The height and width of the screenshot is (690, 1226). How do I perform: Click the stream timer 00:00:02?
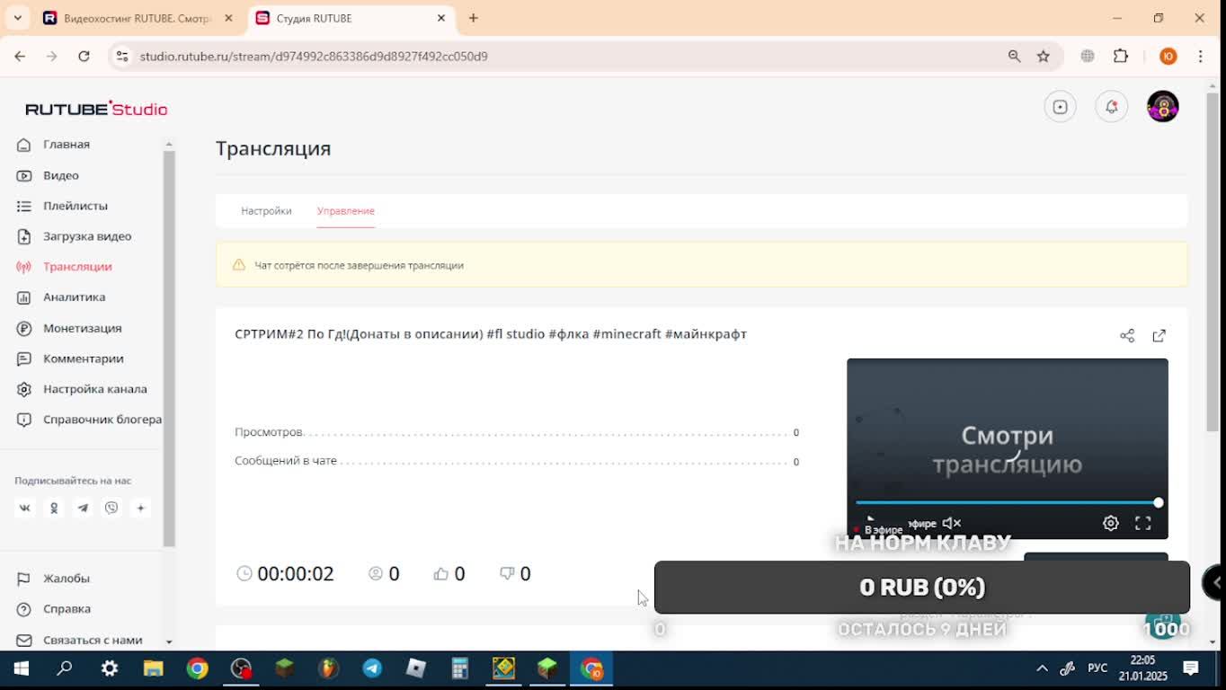coord(285,573)
